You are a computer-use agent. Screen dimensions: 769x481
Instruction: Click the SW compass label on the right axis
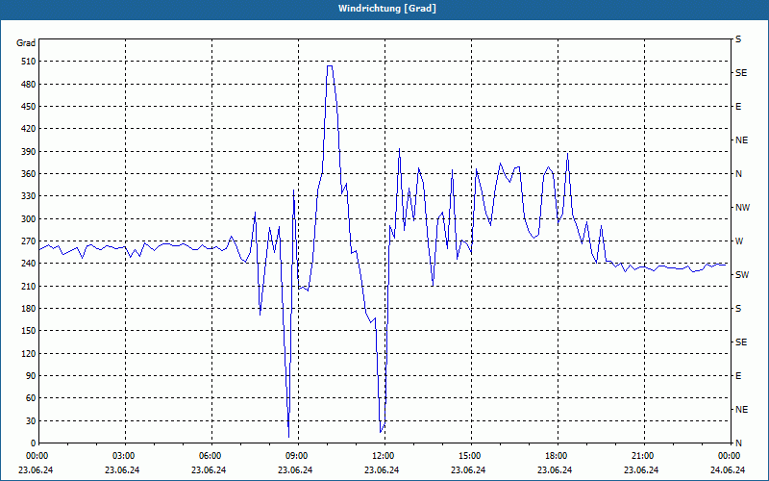(x=742, y=275)
